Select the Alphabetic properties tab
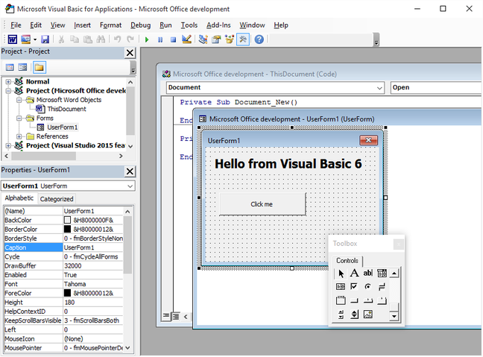 click(x=19, y=198)
